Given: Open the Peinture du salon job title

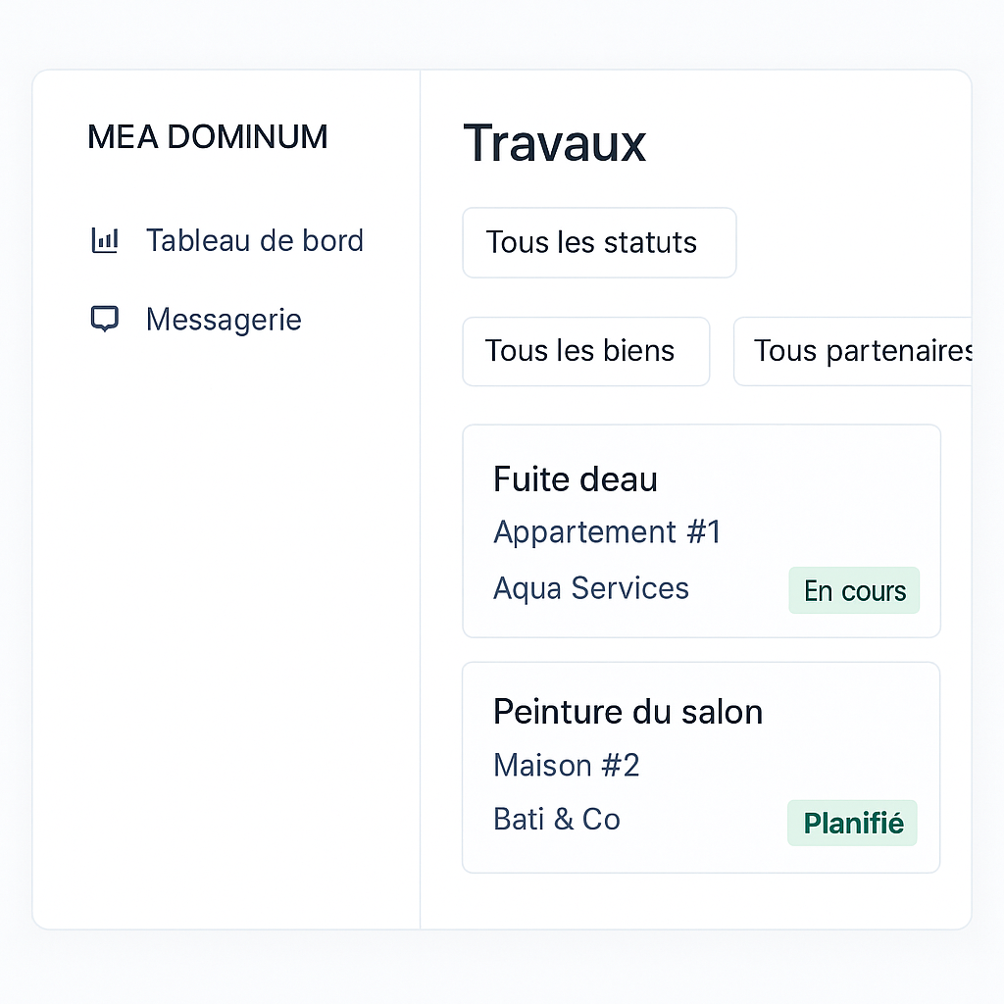Looking at the screenshot, I should coord(627,712).
